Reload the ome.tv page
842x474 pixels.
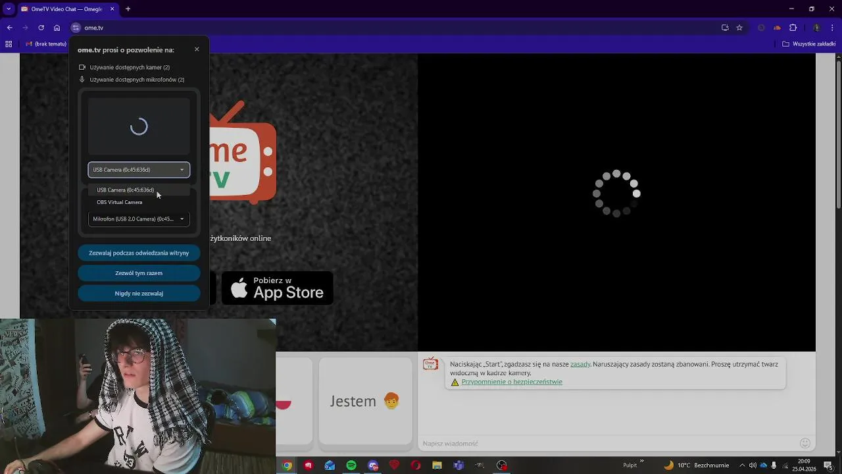pyautogui.click(x=41, y=28)
